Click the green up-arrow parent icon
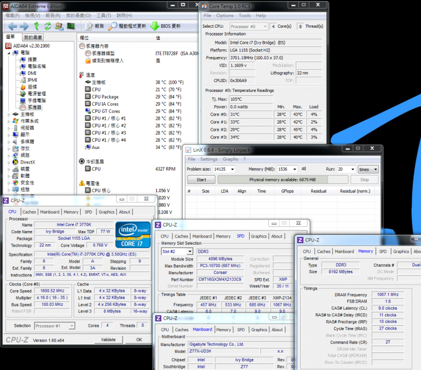421x370 pixels. point(37,26)
